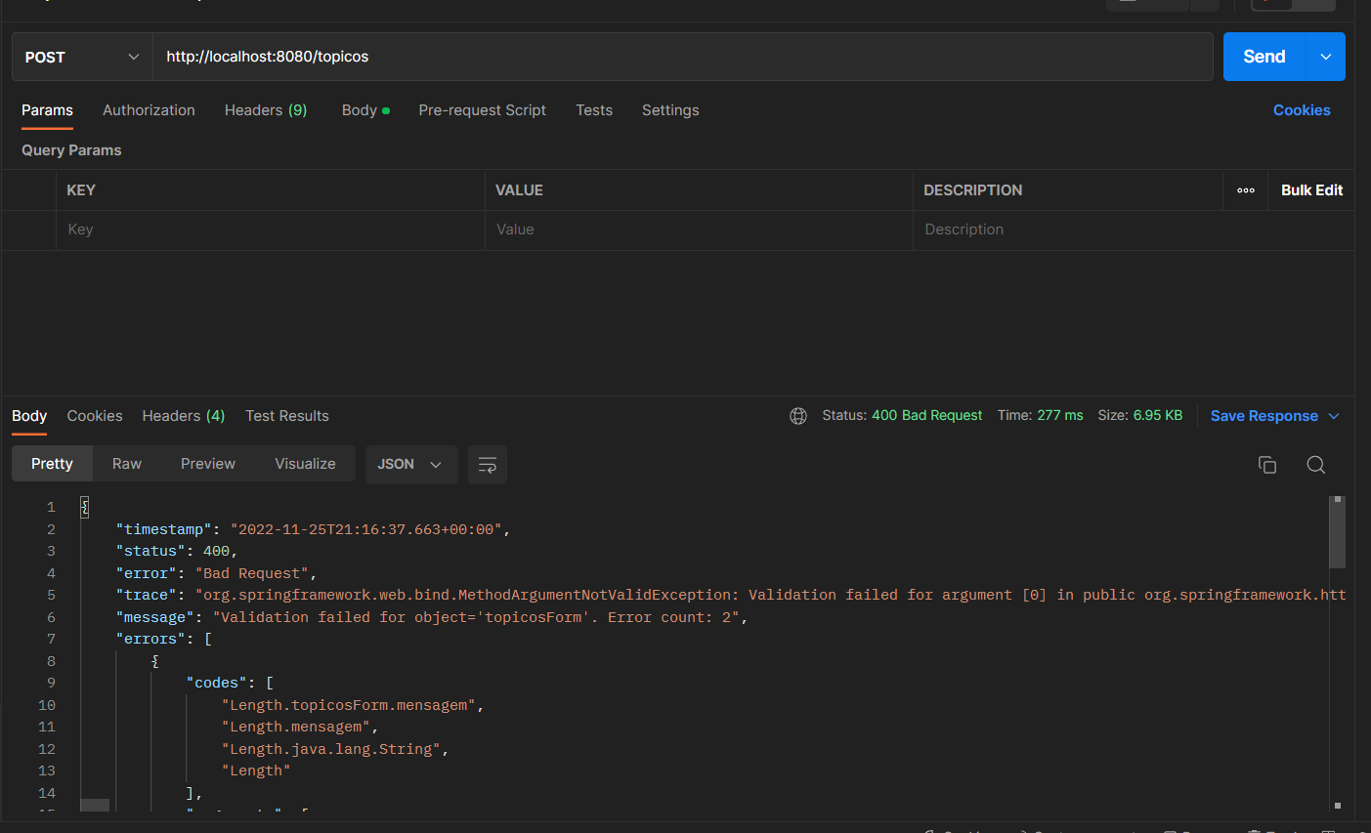Click the "error": "Bad Request" line
This screenshot has height=833, width=1371.
216,573
